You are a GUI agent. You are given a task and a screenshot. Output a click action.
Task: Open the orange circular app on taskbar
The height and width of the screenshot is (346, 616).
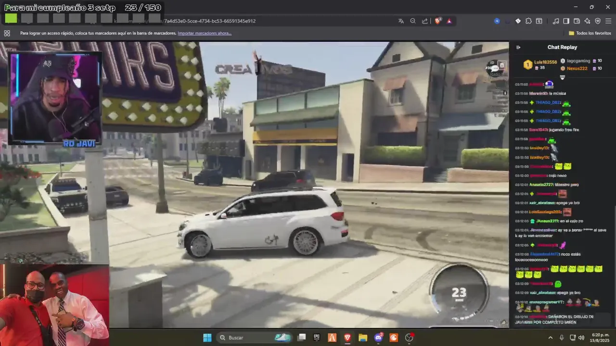394,337
